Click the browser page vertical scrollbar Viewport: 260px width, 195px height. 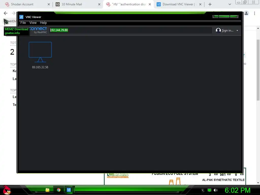coord(258,70)
